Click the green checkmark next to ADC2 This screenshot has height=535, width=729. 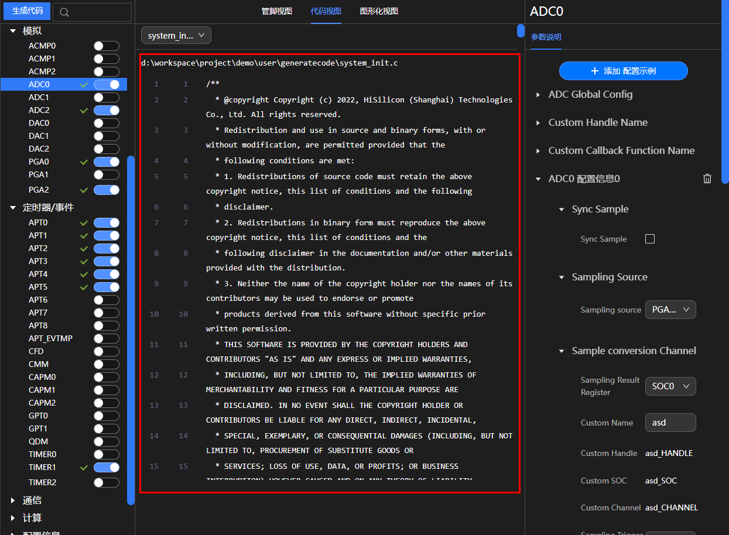[x=84, y=111]
